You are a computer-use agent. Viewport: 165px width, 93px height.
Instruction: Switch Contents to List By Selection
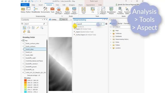pos(33,28)
